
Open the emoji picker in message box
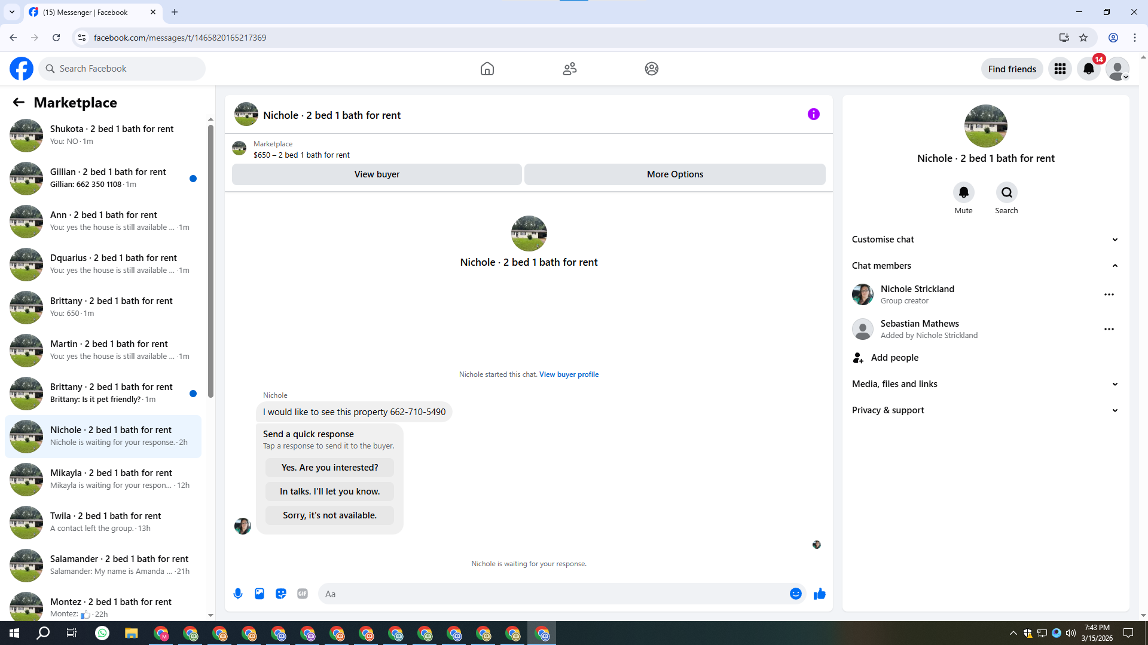pos(796,594)
